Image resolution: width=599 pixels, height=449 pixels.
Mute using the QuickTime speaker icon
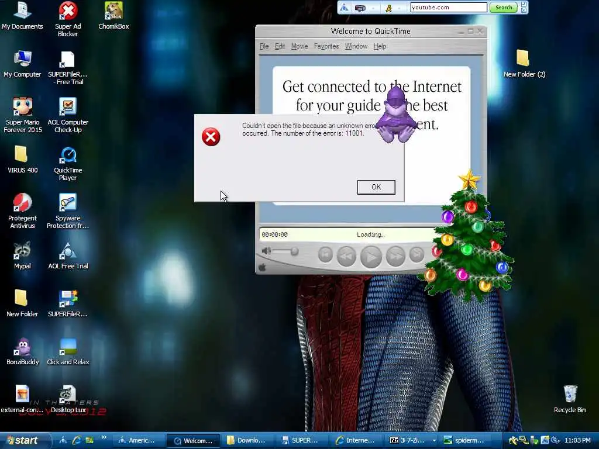(x=266, y=251)
